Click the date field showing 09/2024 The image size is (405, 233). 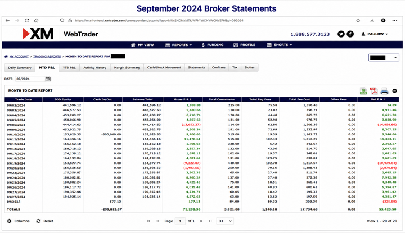(x=30, y=79)
